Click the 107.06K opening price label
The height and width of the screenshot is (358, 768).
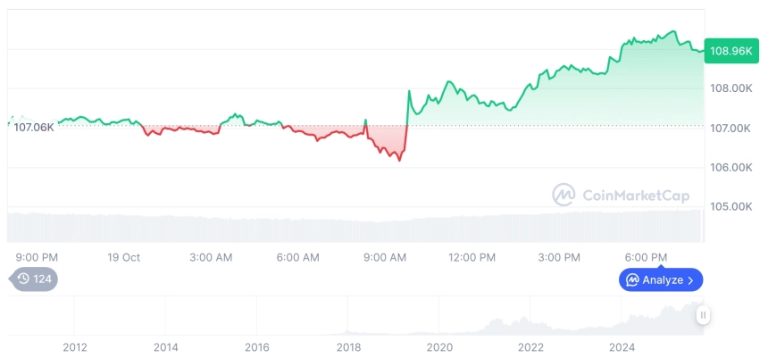point(32,127)
